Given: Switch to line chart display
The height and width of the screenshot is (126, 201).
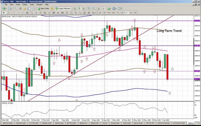Looking at the screenshot, I should click(x=84, y=8).
